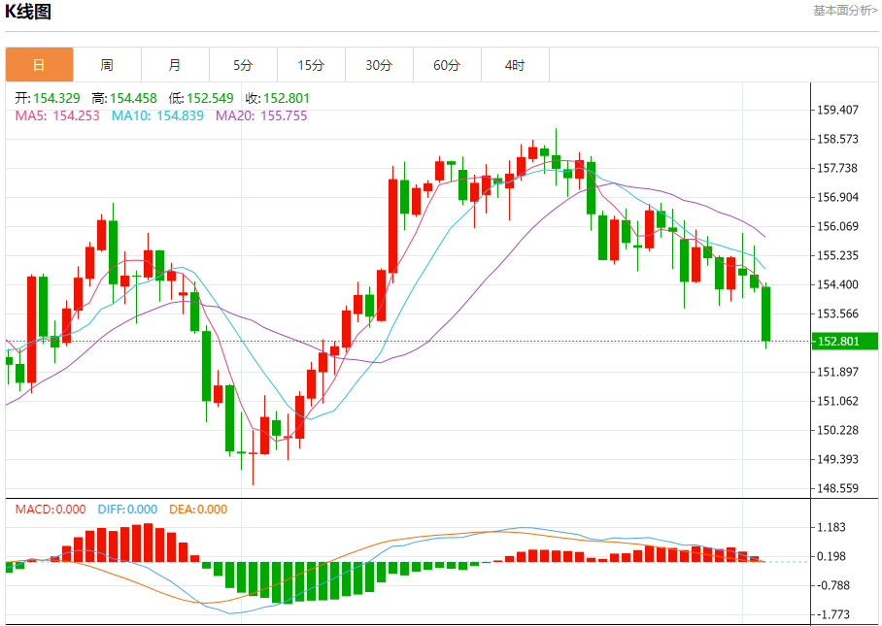Open the 60分 interval tab
Viewport: 882px width, 626px height.
(447, 65)
